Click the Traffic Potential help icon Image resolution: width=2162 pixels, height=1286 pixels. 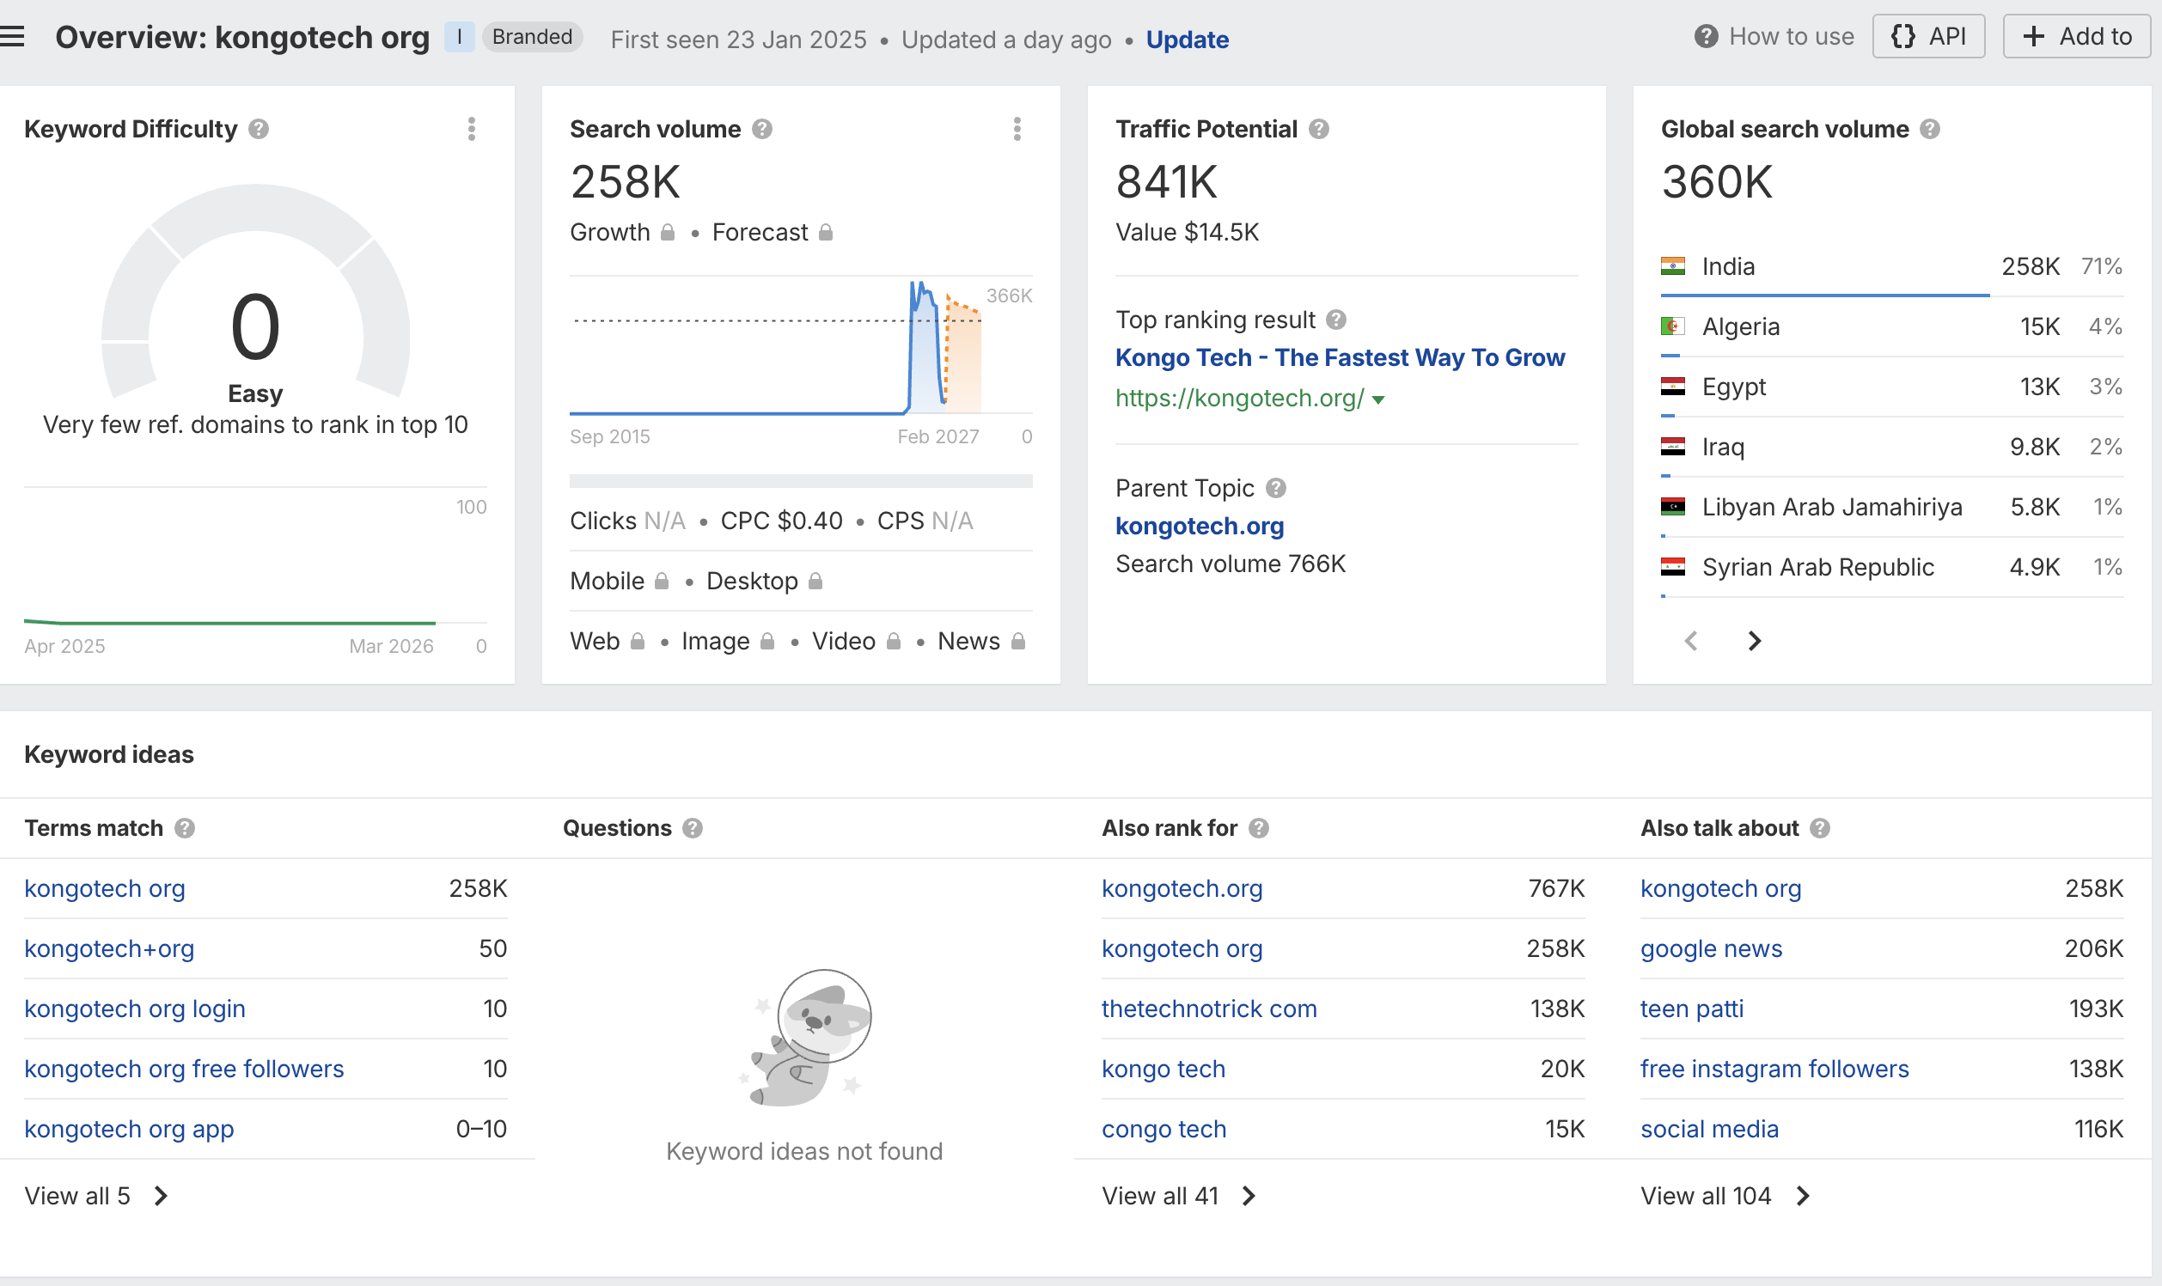[x=1320, y=129]
